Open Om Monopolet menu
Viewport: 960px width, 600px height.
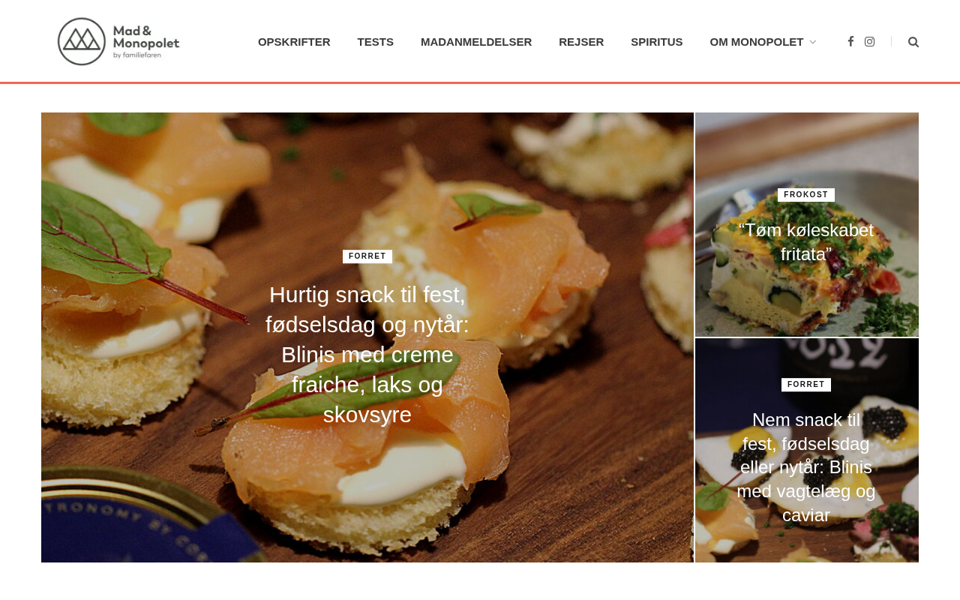point(757,42)
